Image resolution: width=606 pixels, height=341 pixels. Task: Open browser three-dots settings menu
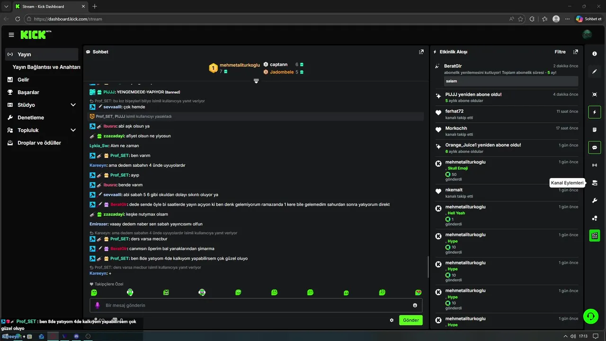tap(567, 19)
